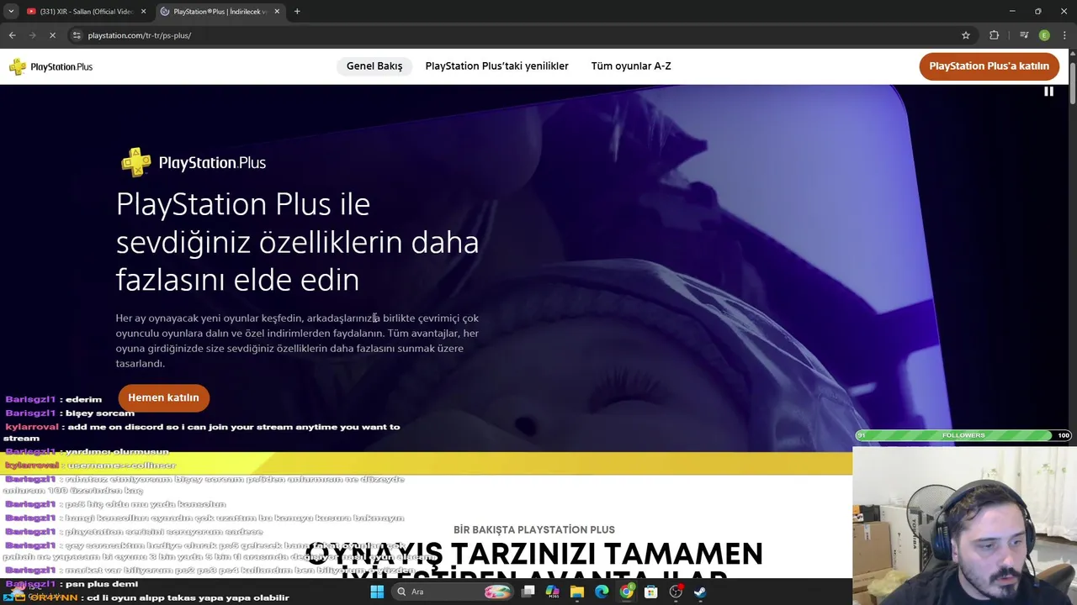Select the PlayStation Plus browser tab
Image resolution: width=1077 pixels, height=605 pixels.
(x=220, y=11)
